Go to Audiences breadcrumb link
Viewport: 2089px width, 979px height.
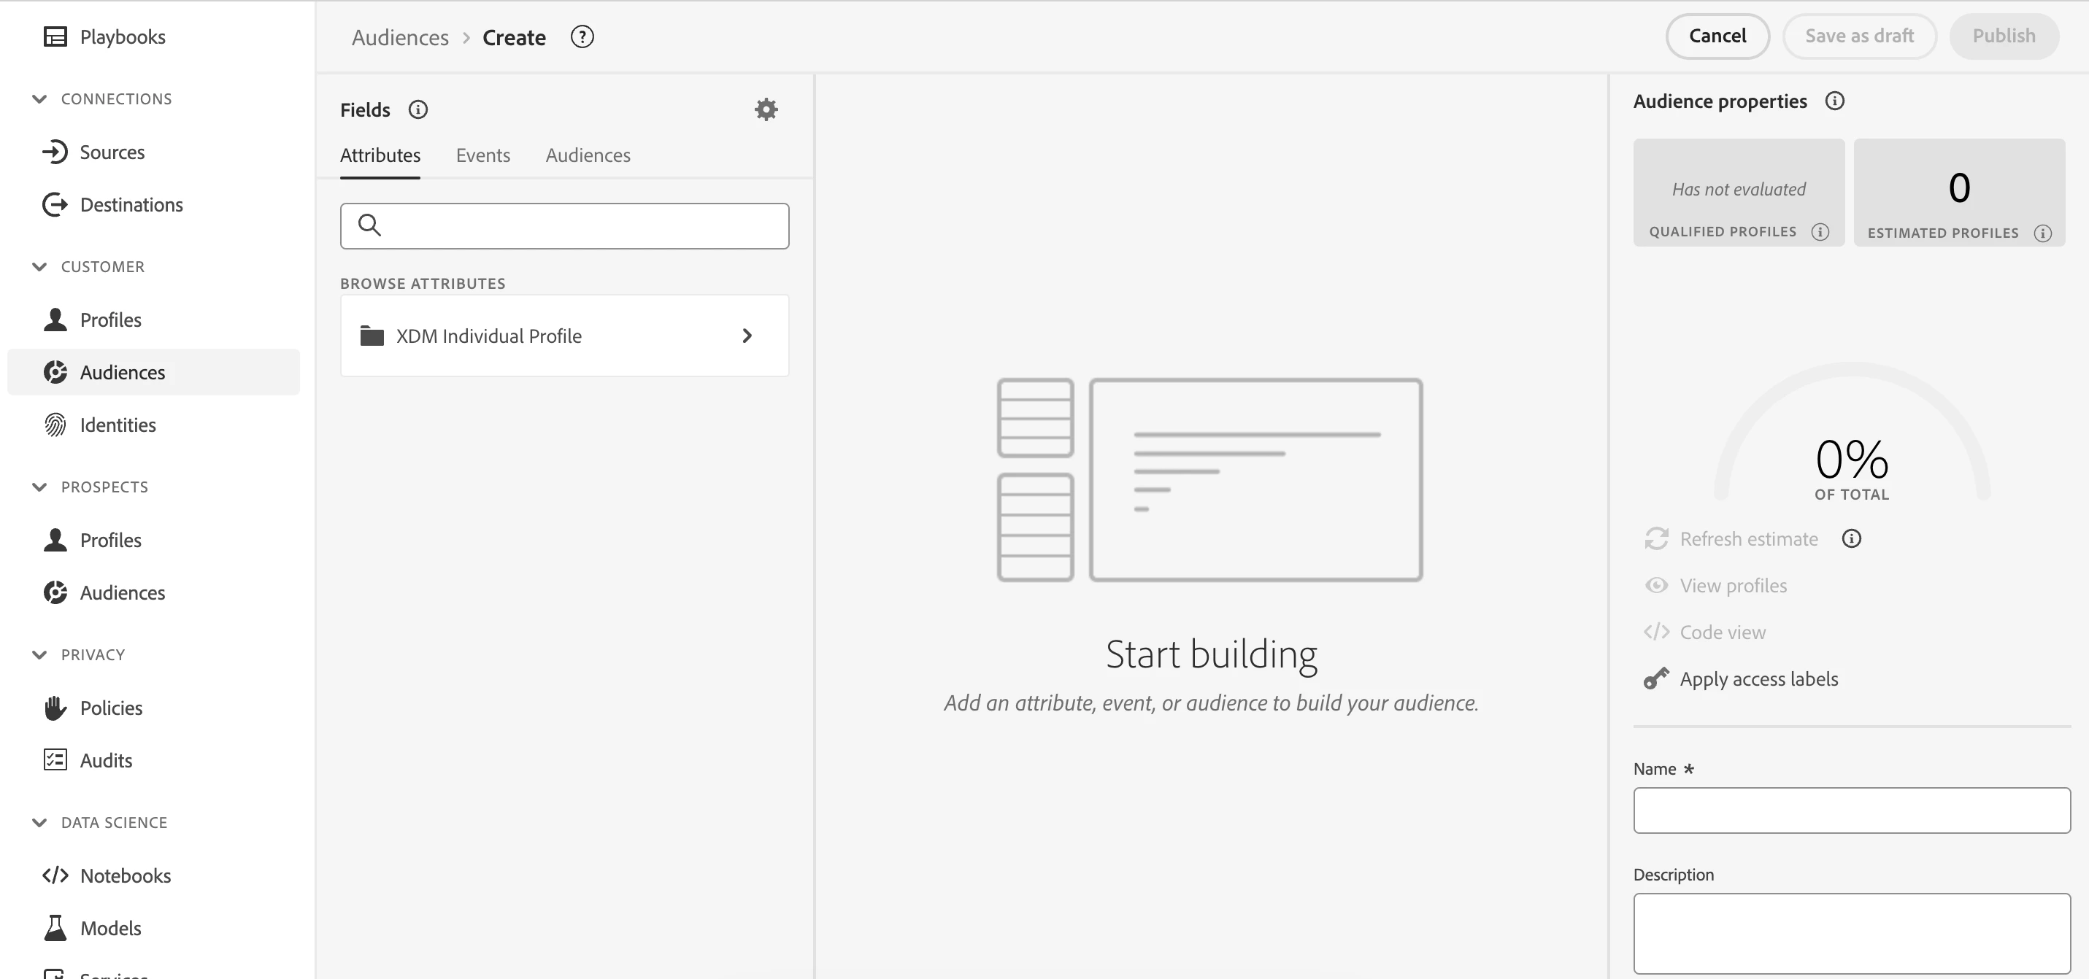tap(400, 37)
